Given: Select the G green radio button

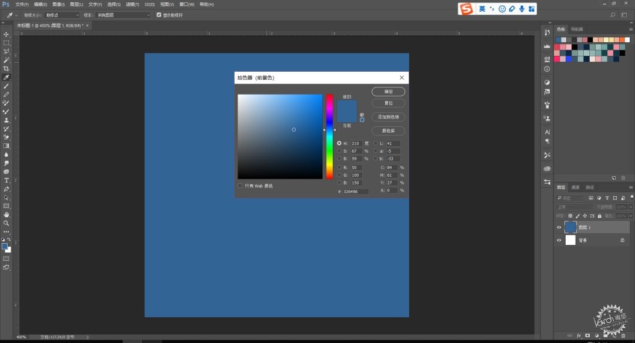Looking at the screenshot, I should point(339,175).
